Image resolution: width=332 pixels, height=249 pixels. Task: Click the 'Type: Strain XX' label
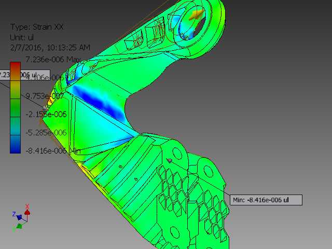[37, 27]
